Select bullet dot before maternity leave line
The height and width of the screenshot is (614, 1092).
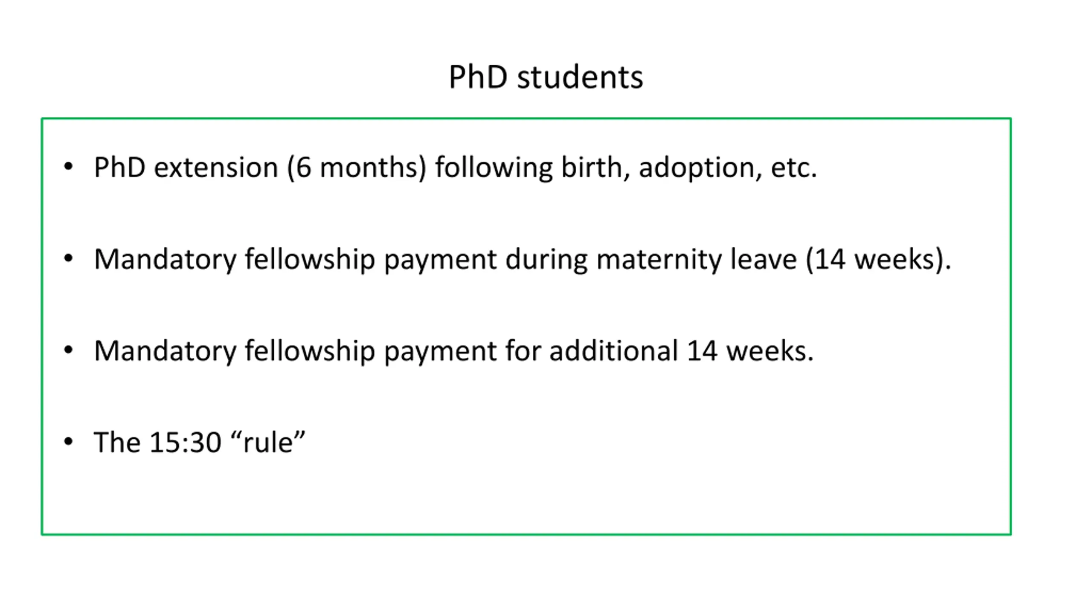pos(68,258)
